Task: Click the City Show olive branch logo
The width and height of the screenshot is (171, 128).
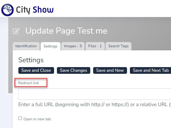Action: point(7,10)
